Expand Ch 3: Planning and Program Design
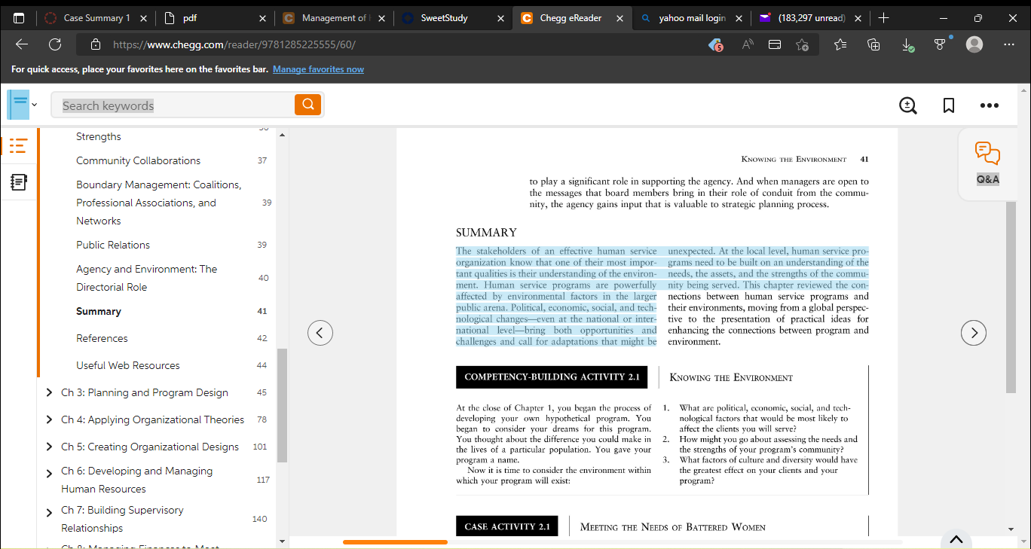Image resolution: width=1031 pixels, height=549 pixels. [49, 392]
